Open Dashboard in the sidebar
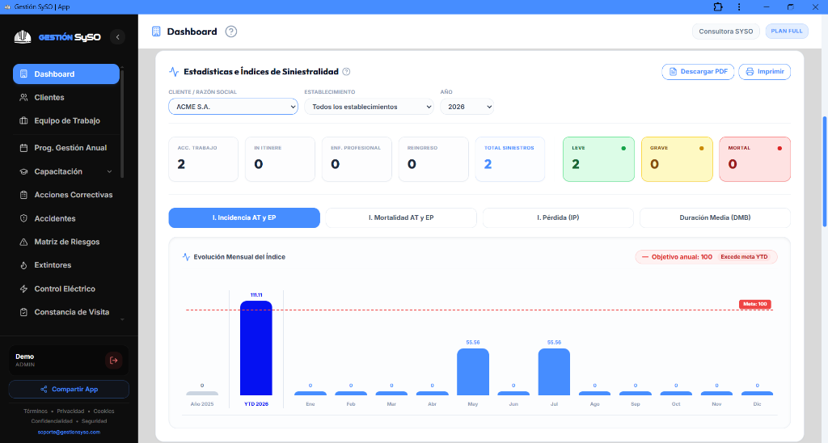 tap(66, 74)
